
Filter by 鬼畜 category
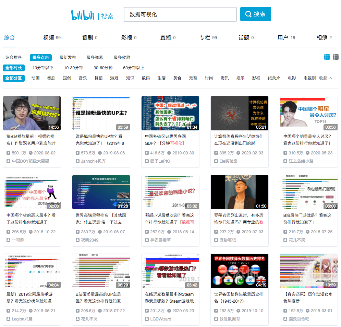tap(193, 78)
